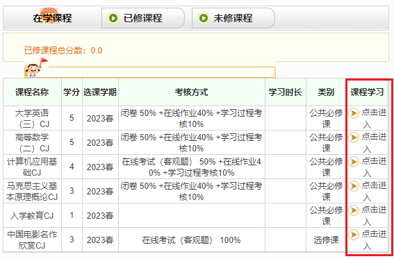This screenshot has height=259, width=394.
Task: Click the 考核方式 column header
Action: [192, 92]
